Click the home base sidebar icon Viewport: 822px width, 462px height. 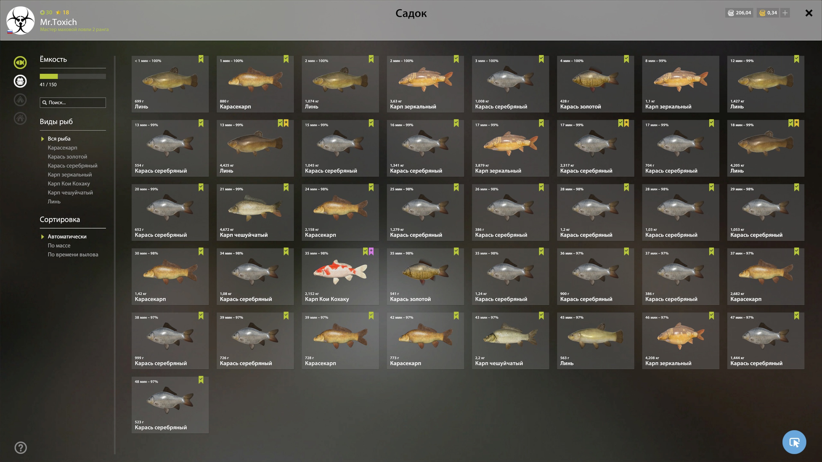20,118
